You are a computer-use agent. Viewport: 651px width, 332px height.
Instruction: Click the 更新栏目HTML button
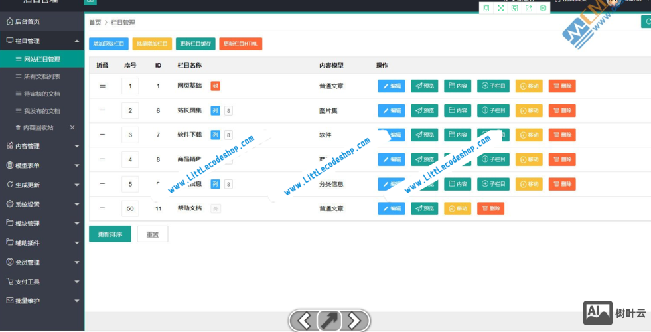click(241, 44)
